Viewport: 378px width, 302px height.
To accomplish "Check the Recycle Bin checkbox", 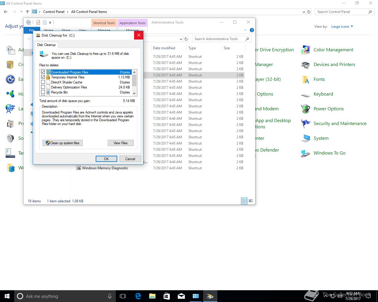I will point(43,92).
